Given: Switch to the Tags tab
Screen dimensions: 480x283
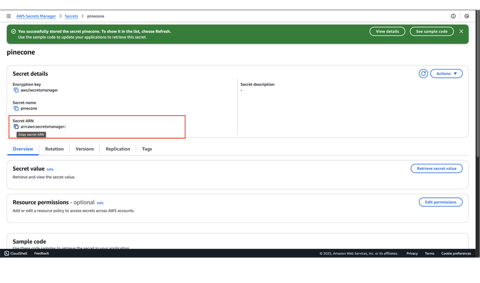Looking at the screenshot, I should point(147,149).
